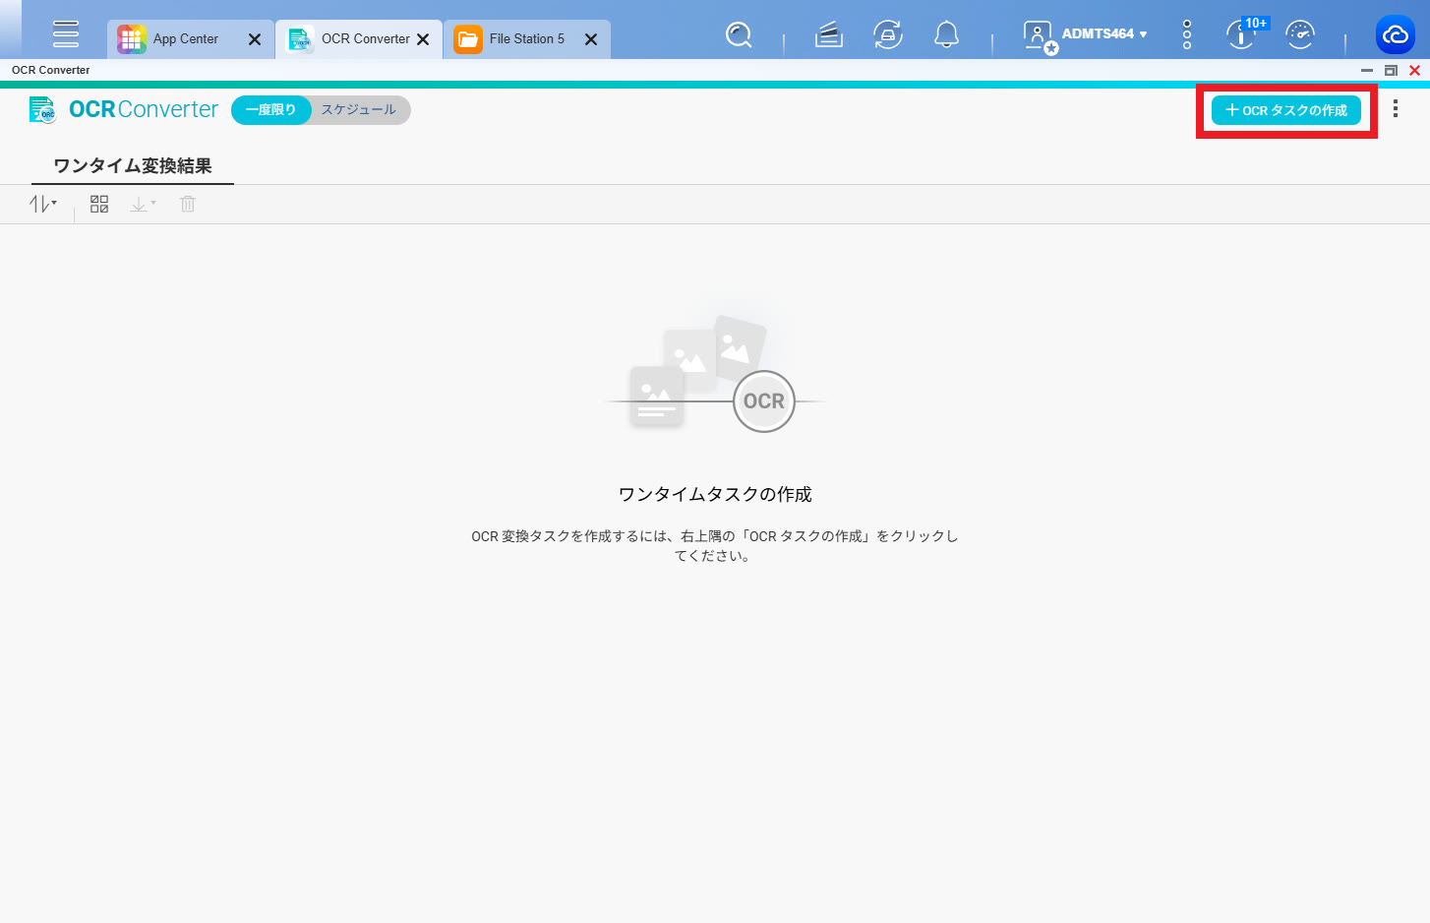
Task: Open the myQNAPcloud blue cloud icon
Action: pyautogui.click(x=1395, y=35)
